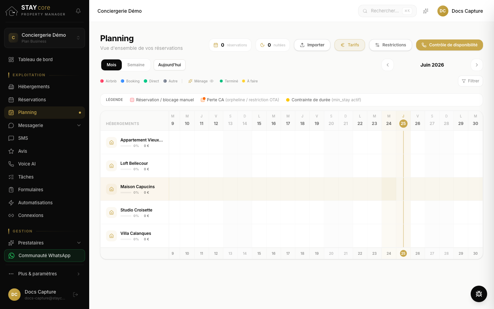494x309 pixels.
Task: Toggle the Airbnb legend filter
Action: tap(108, 81)
